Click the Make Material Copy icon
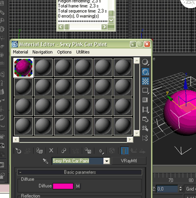This screenshot has width=196, height=198. click(64, 151)
